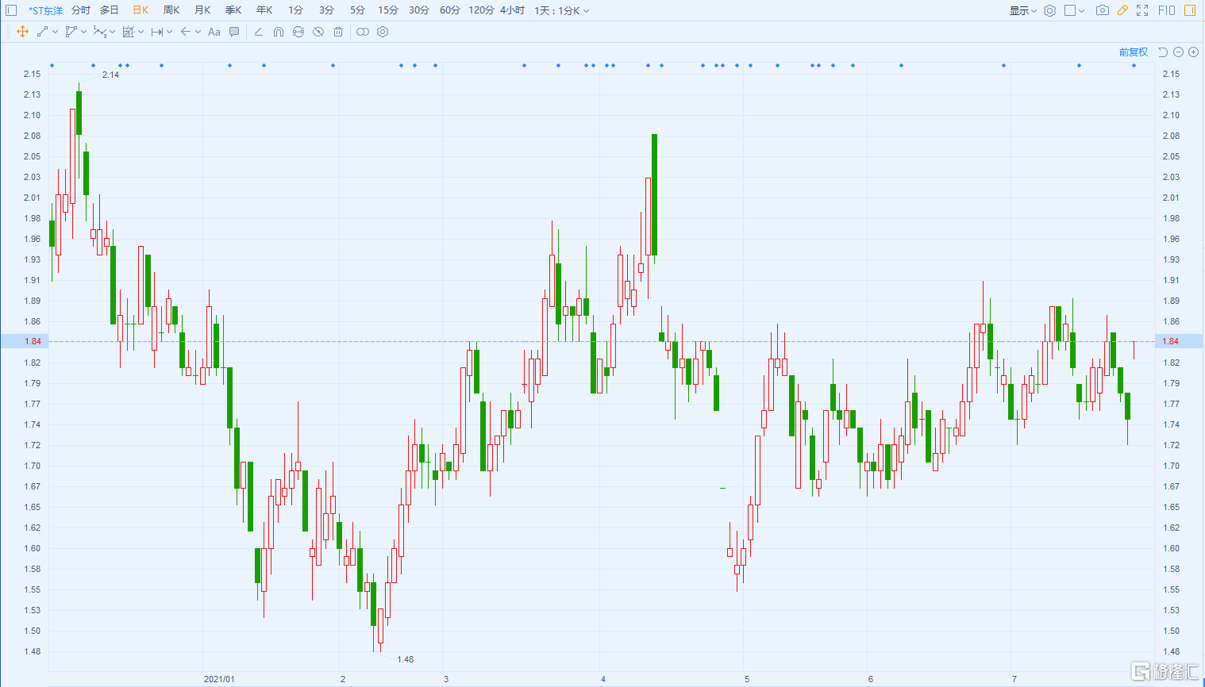Select the range interval tool
1205x687 pixels.
(x=157, y=32)
